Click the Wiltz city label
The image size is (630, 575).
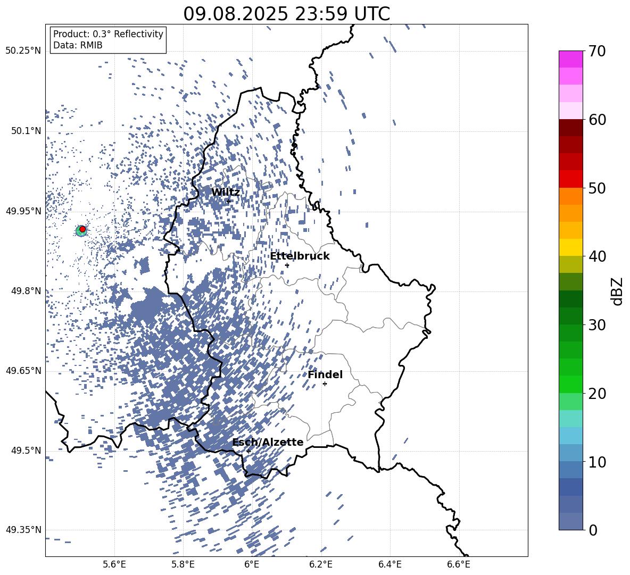[x=226, y=193]
